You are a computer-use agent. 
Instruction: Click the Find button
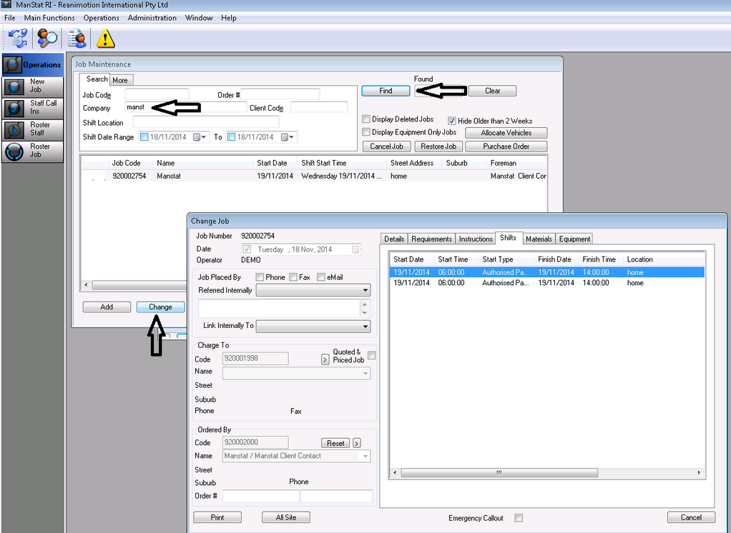[386, 91]
